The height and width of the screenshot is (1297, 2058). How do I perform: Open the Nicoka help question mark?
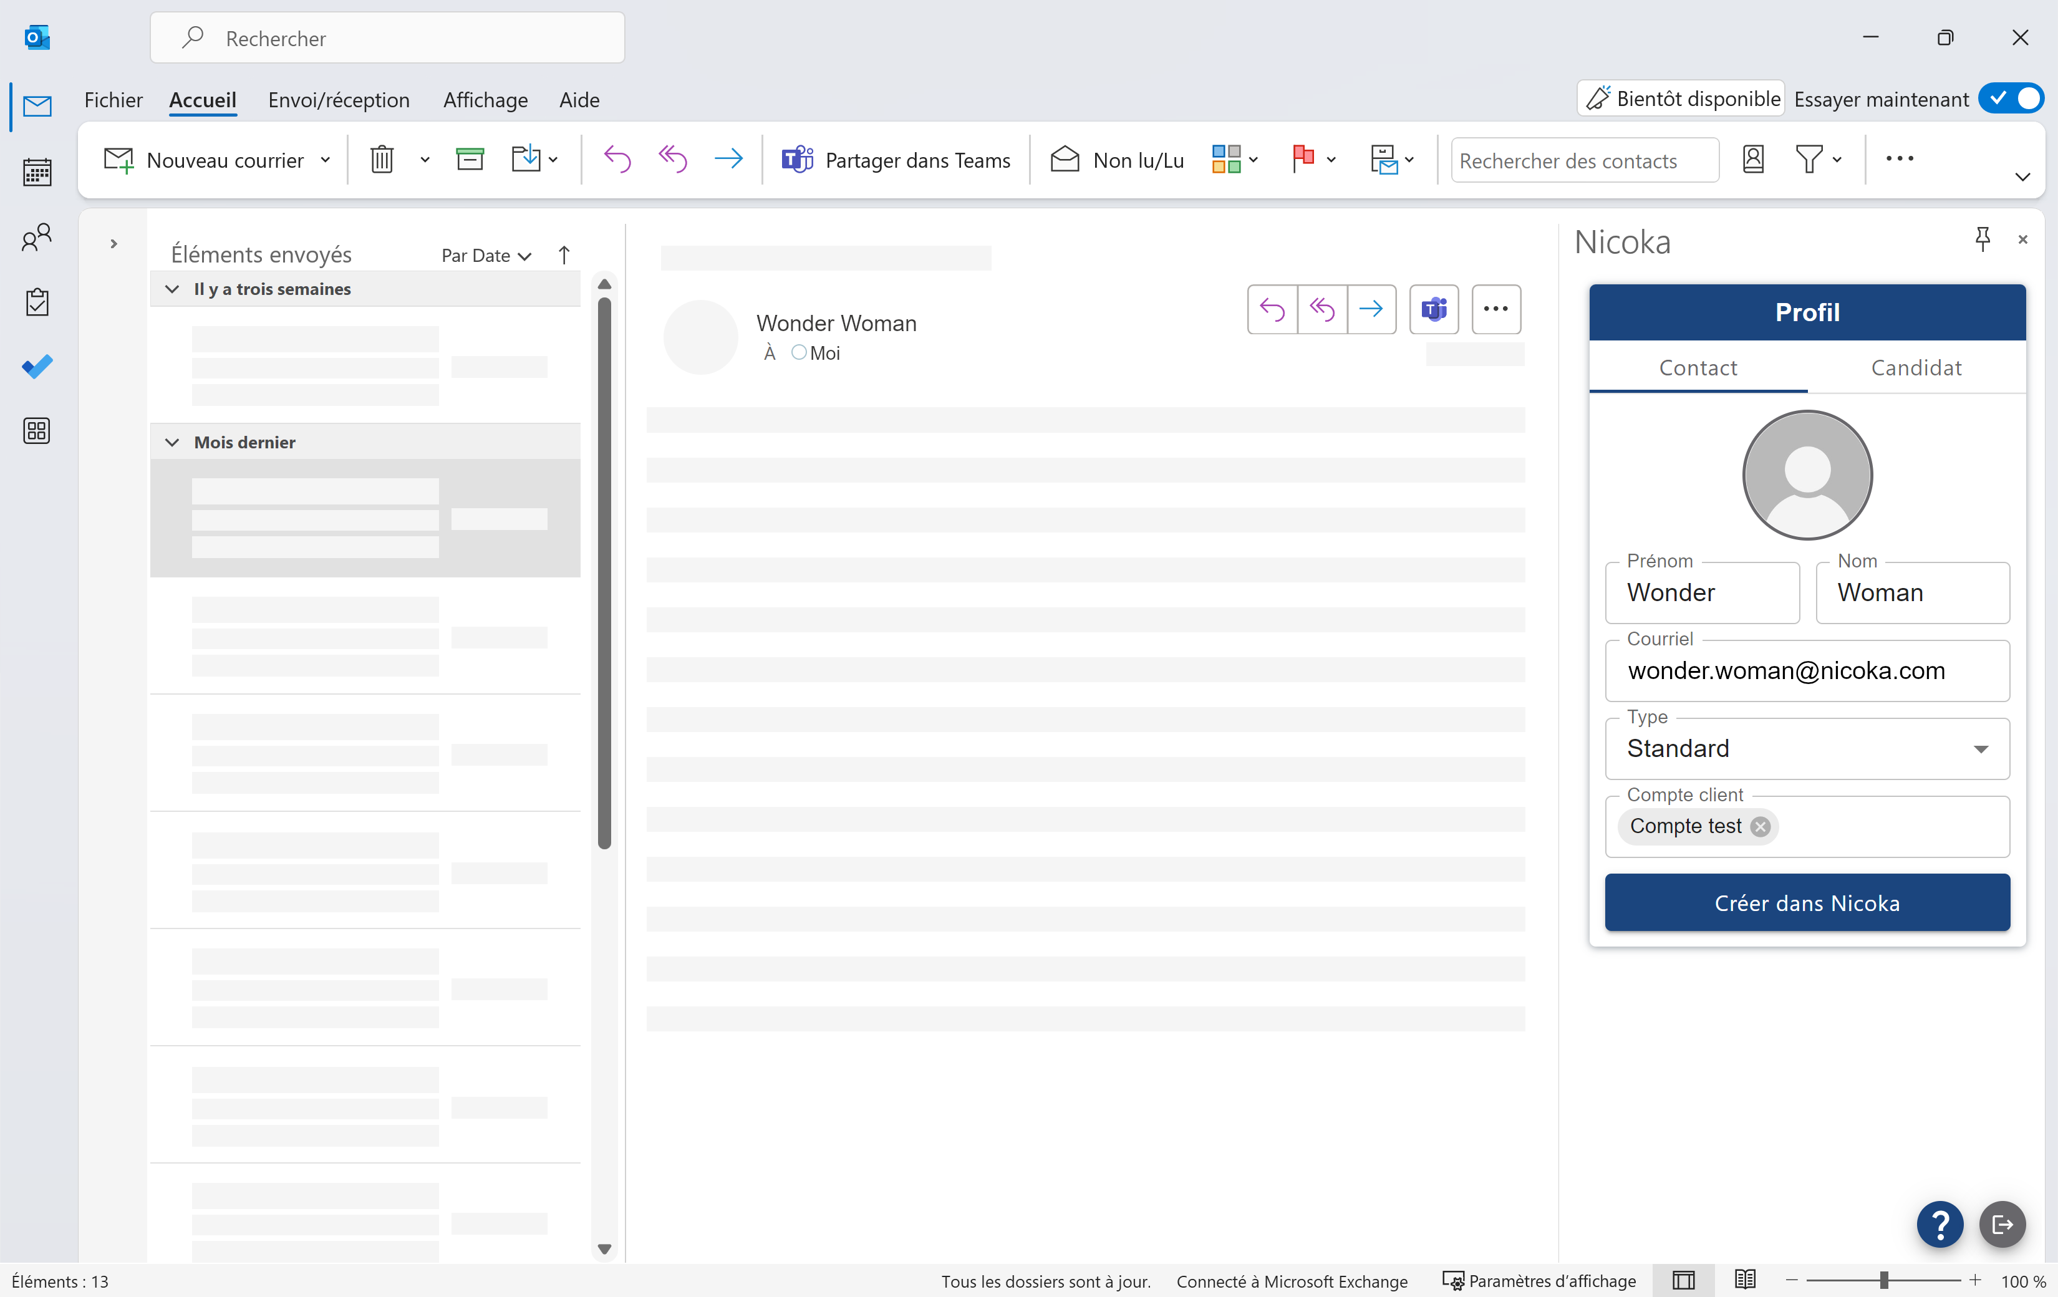1940,1225
